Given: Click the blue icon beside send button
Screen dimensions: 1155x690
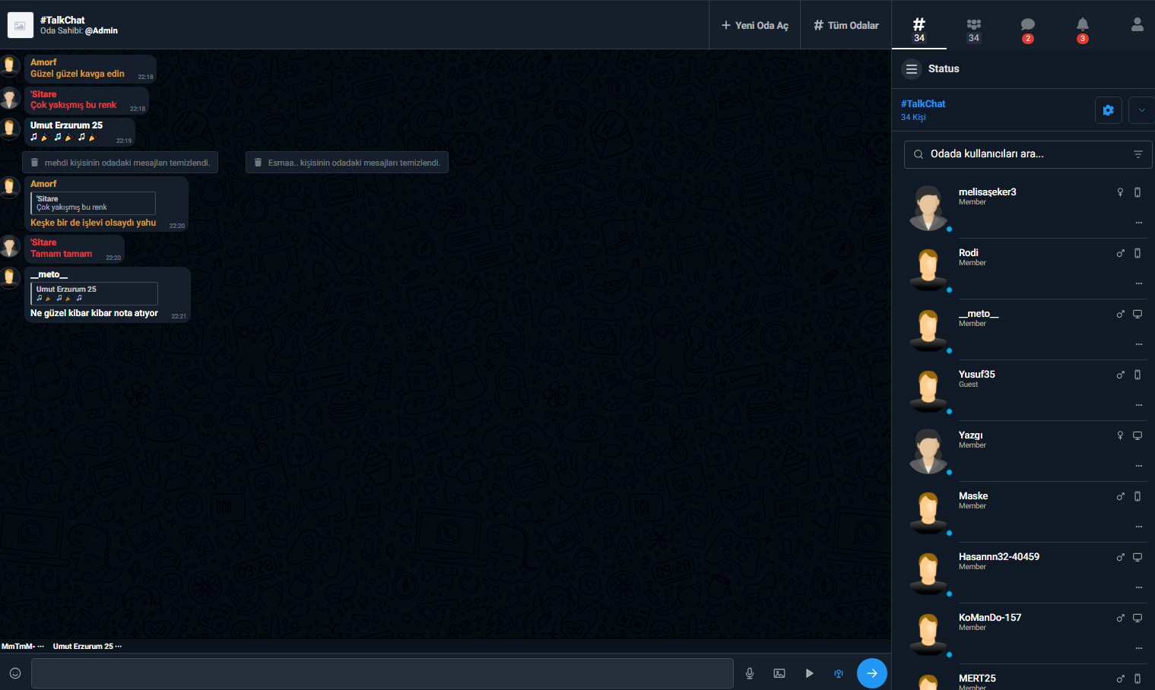Looking at the screenshot, I should [x=839, y=673].
